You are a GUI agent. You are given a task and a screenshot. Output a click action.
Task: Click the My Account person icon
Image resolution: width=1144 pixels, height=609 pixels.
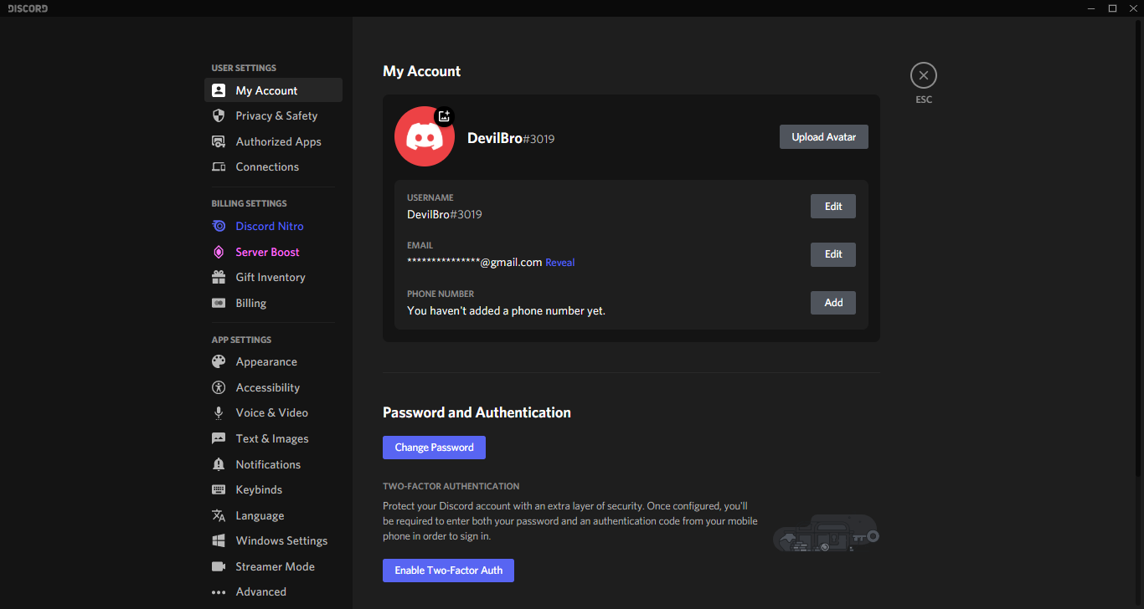pos(219,90)
